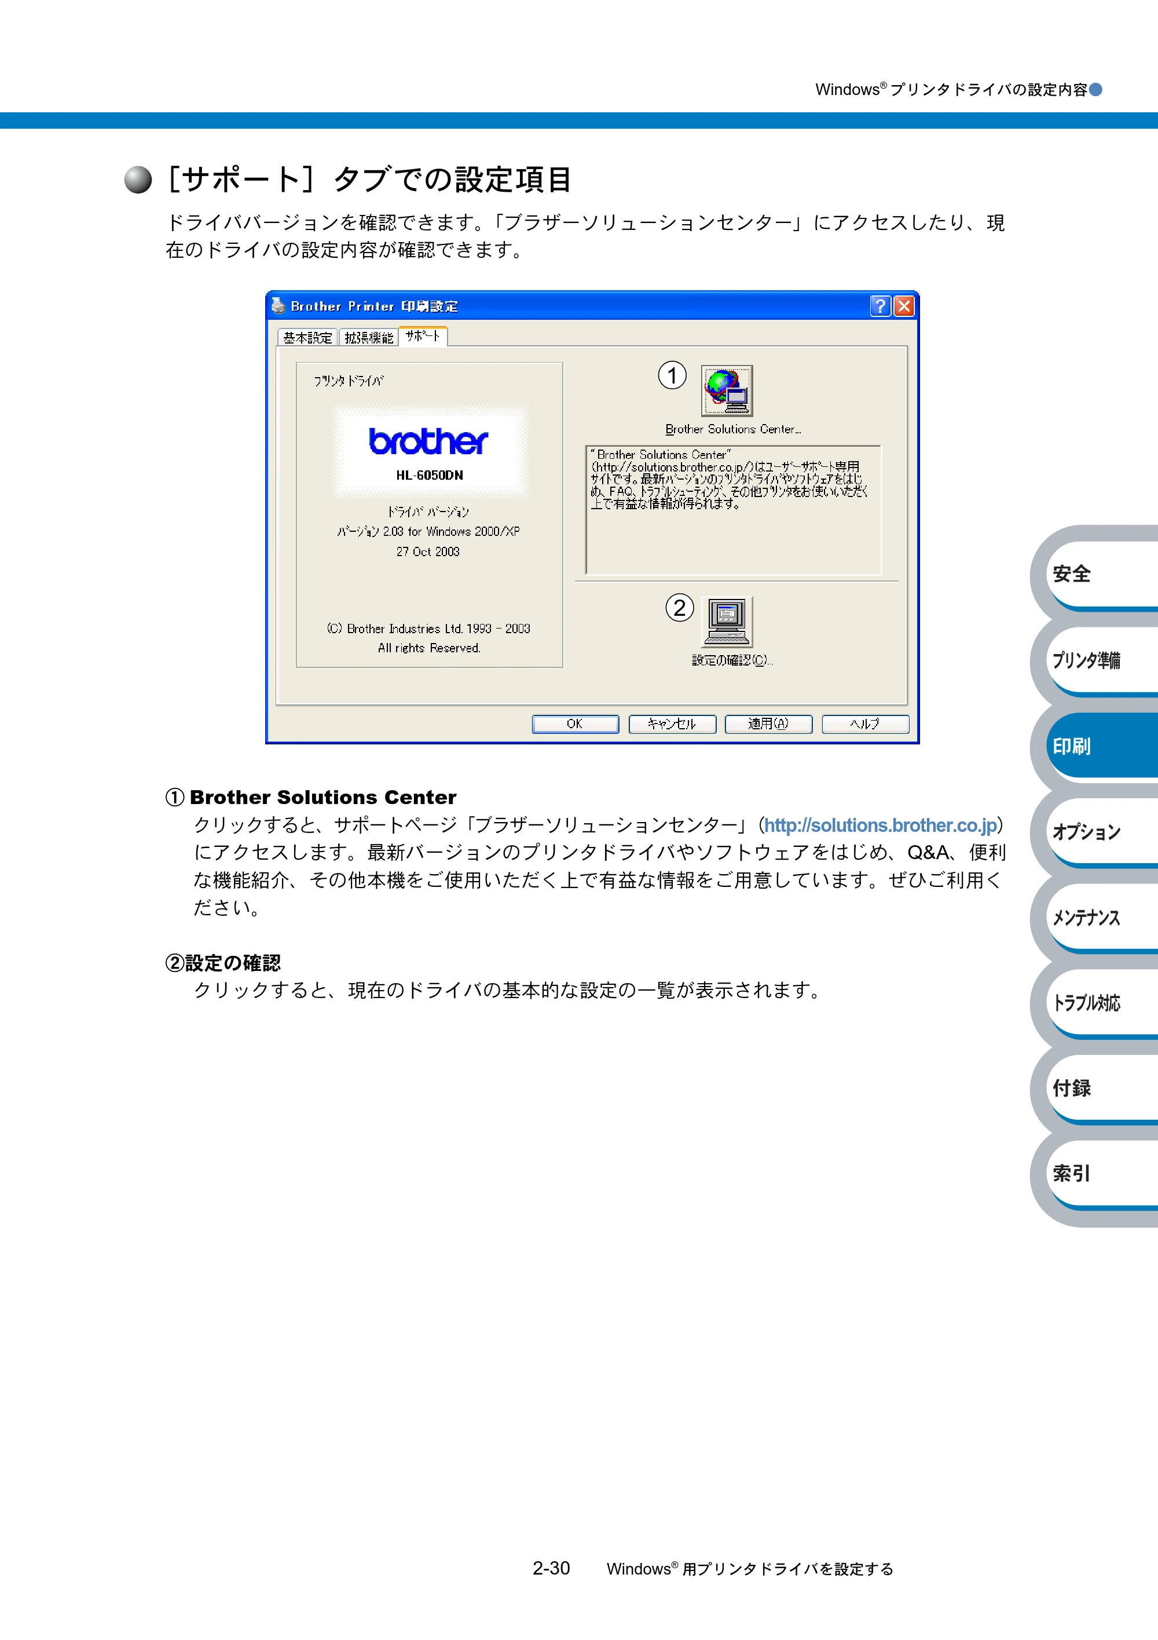Viewport: 1158px width, 1640px height.
Task: Close the Brother Printer 印刷設定 dialog
Action: pyautogui.click(x=904, y=306)
